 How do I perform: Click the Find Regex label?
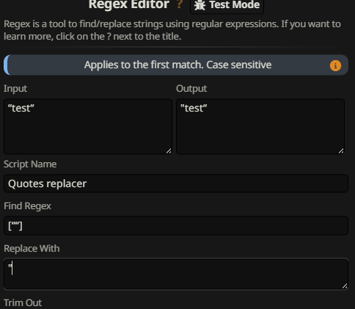(x=27, y=206)
